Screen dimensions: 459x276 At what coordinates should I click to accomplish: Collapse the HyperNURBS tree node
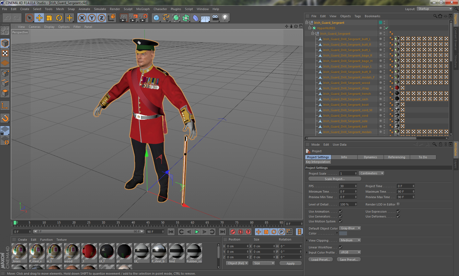click(x=310, y=28)
